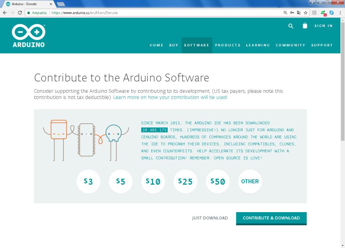
Task: Click the green padlock secure icon
Action: (x=28, y=13)
